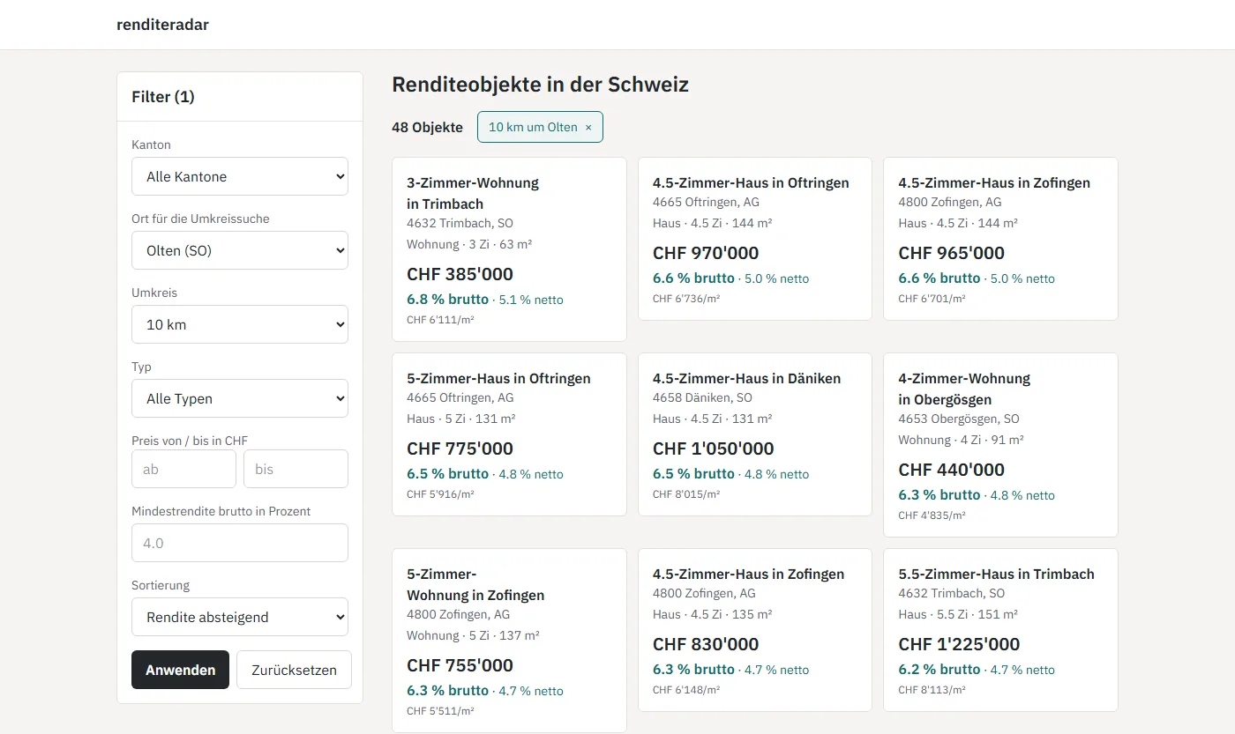The height and width of the screenshot is (734, 1235).
Task: Click the '6.8 % brutto' yield text
Action: (x=447, y=299)
